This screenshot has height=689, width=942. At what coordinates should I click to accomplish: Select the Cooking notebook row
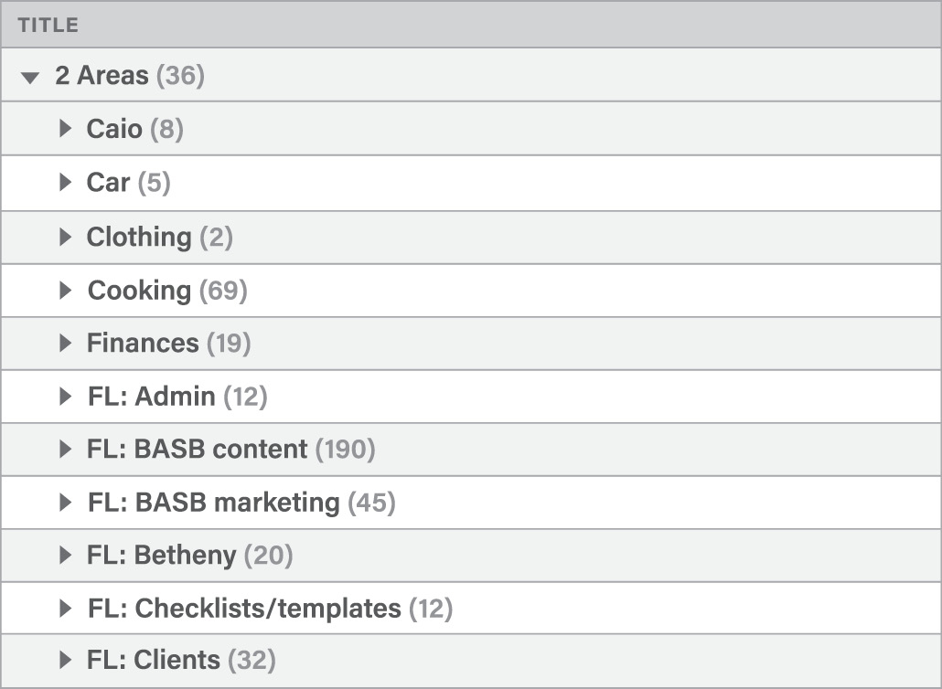click(x=139, y=291)
